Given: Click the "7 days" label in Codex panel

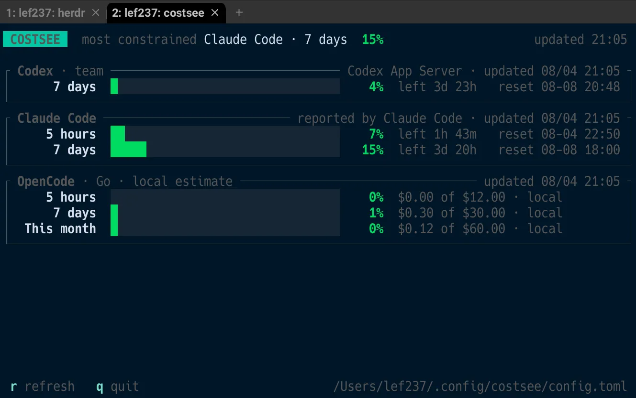Looking at the screenshot, I should (x=75, y=87).
